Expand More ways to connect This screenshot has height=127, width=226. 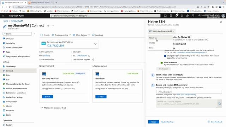click(x=53, y=108)
